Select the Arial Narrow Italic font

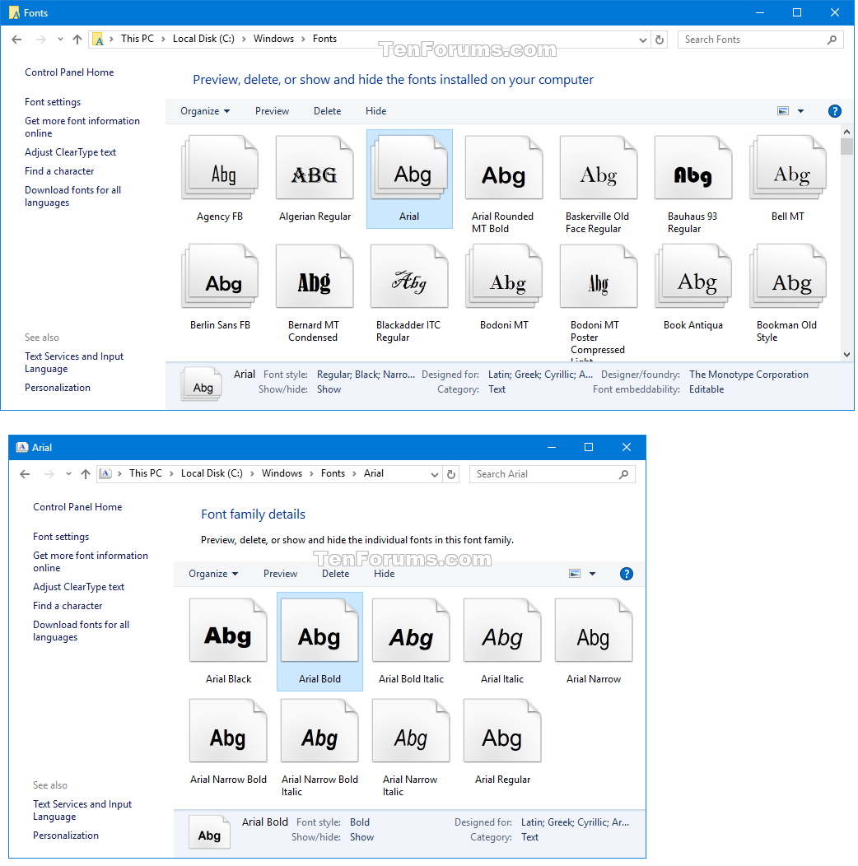pos(411,731)
